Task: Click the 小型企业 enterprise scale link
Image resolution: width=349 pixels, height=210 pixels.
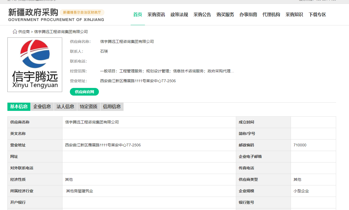Action: coord(301,191)
